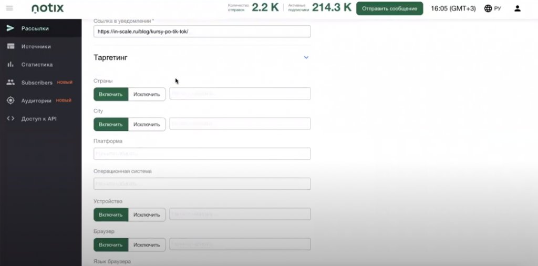This screenshot has width=538, height=266.
Task: Open the Операционная система dropdown field
Action: click(202, 183)
